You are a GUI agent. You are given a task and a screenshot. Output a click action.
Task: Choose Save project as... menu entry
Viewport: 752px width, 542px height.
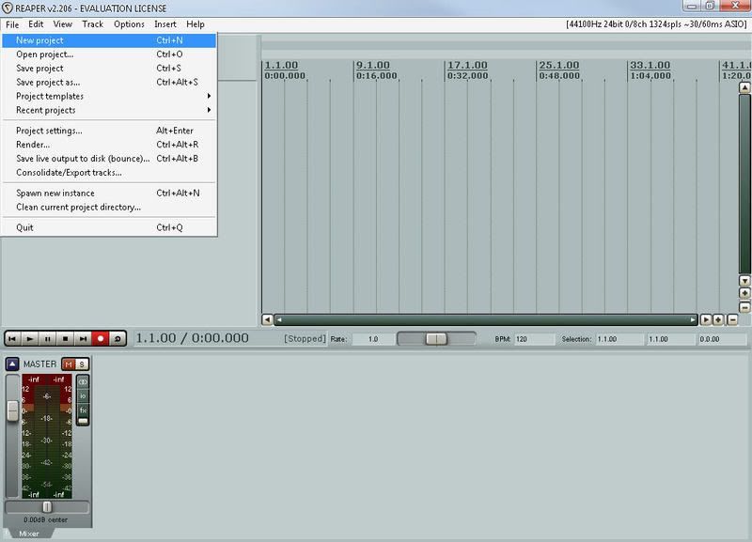click(x=109, y=82)
